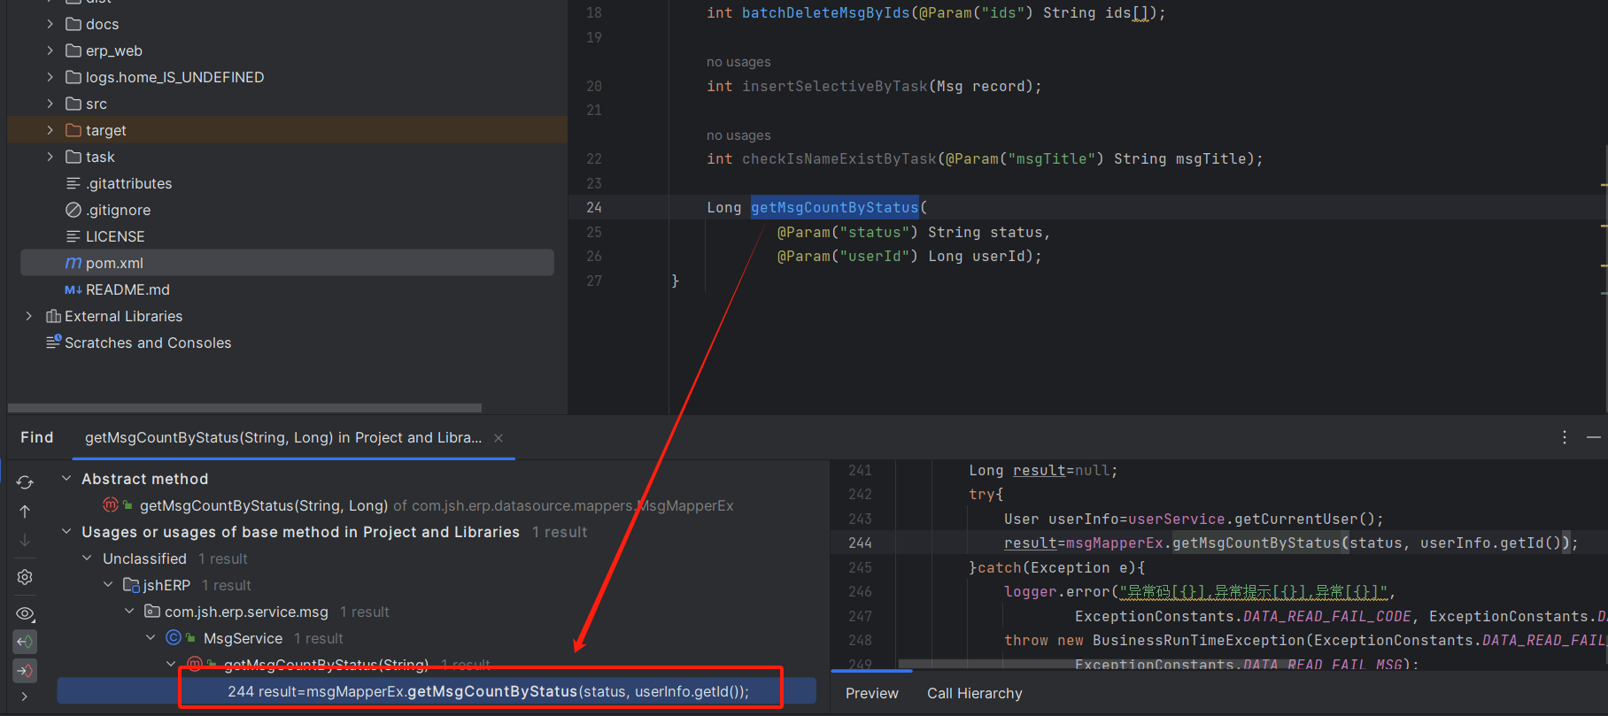Expand the target folder

point(50,130)
